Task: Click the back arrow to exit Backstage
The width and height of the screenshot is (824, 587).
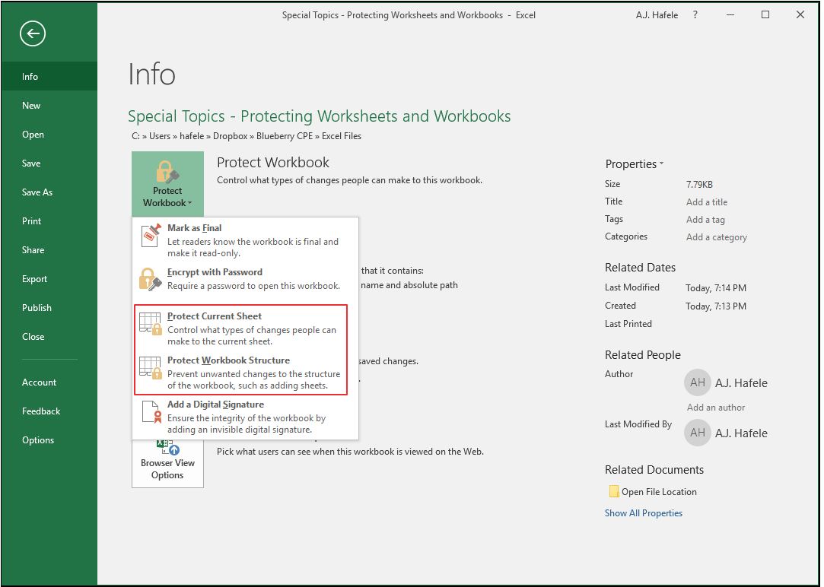Action: pyautogui.click(x=33, y=33)
